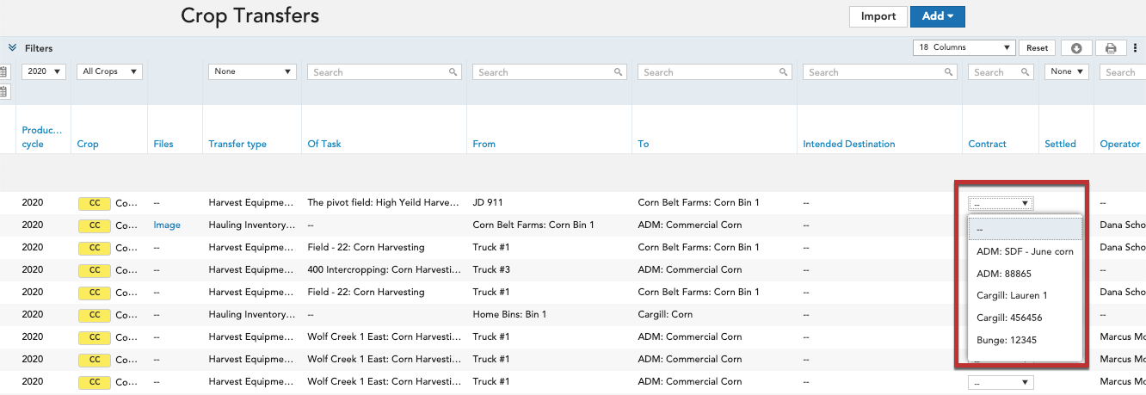The width and height of the screenshot is (1146, 395).
Task: Click the CC crop badge in first row
Action: tap(95, 203)
